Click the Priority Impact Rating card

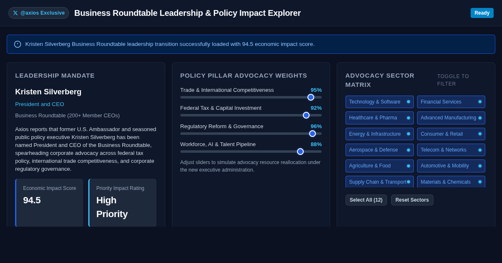(122, 203)
